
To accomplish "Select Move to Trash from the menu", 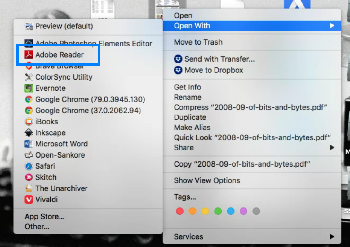I will (198, 42).
